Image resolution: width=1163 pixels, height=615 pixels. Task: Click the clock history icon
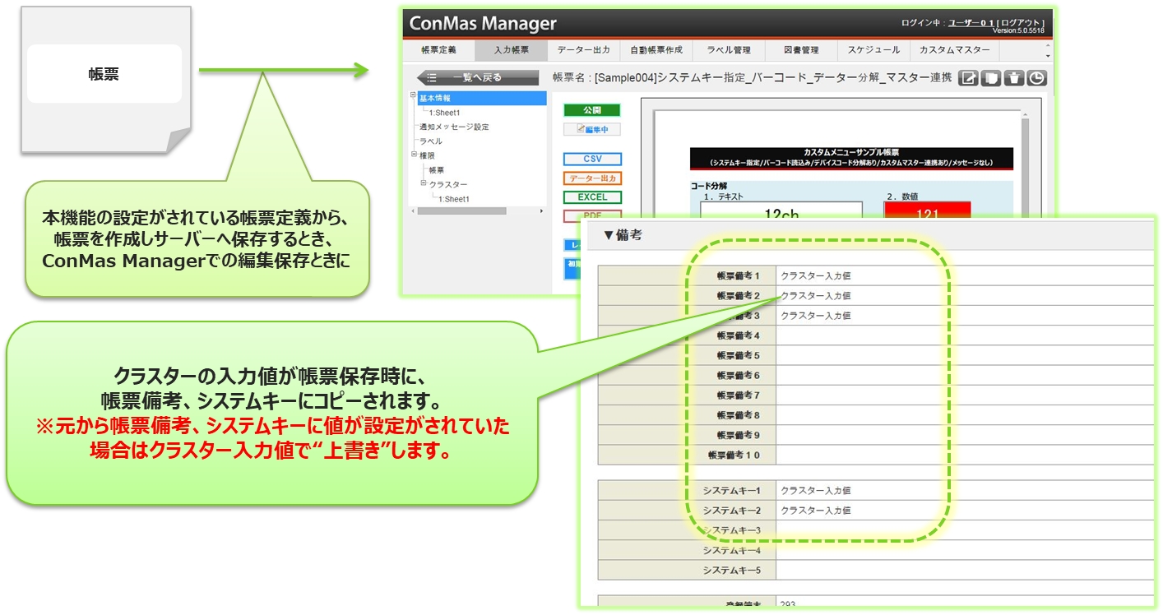(x=1037, y=78)
